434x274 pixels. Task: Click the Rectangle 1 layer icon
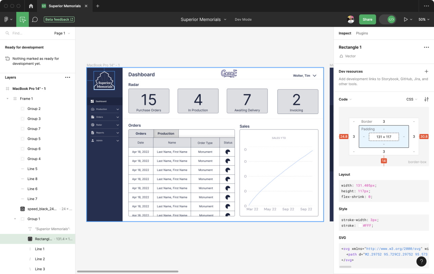point(30,239)
